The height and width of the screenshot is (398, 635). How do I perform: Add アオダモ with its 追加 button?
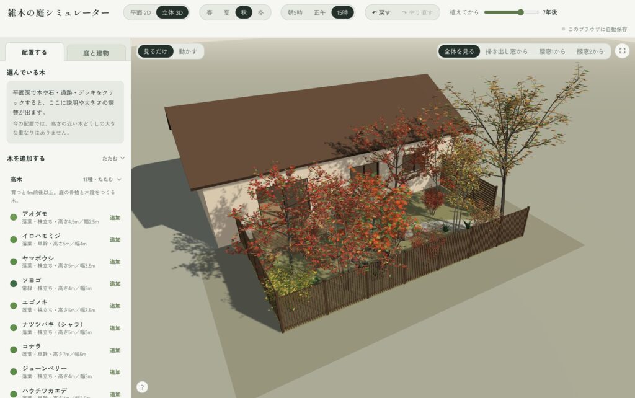point(115,218)
